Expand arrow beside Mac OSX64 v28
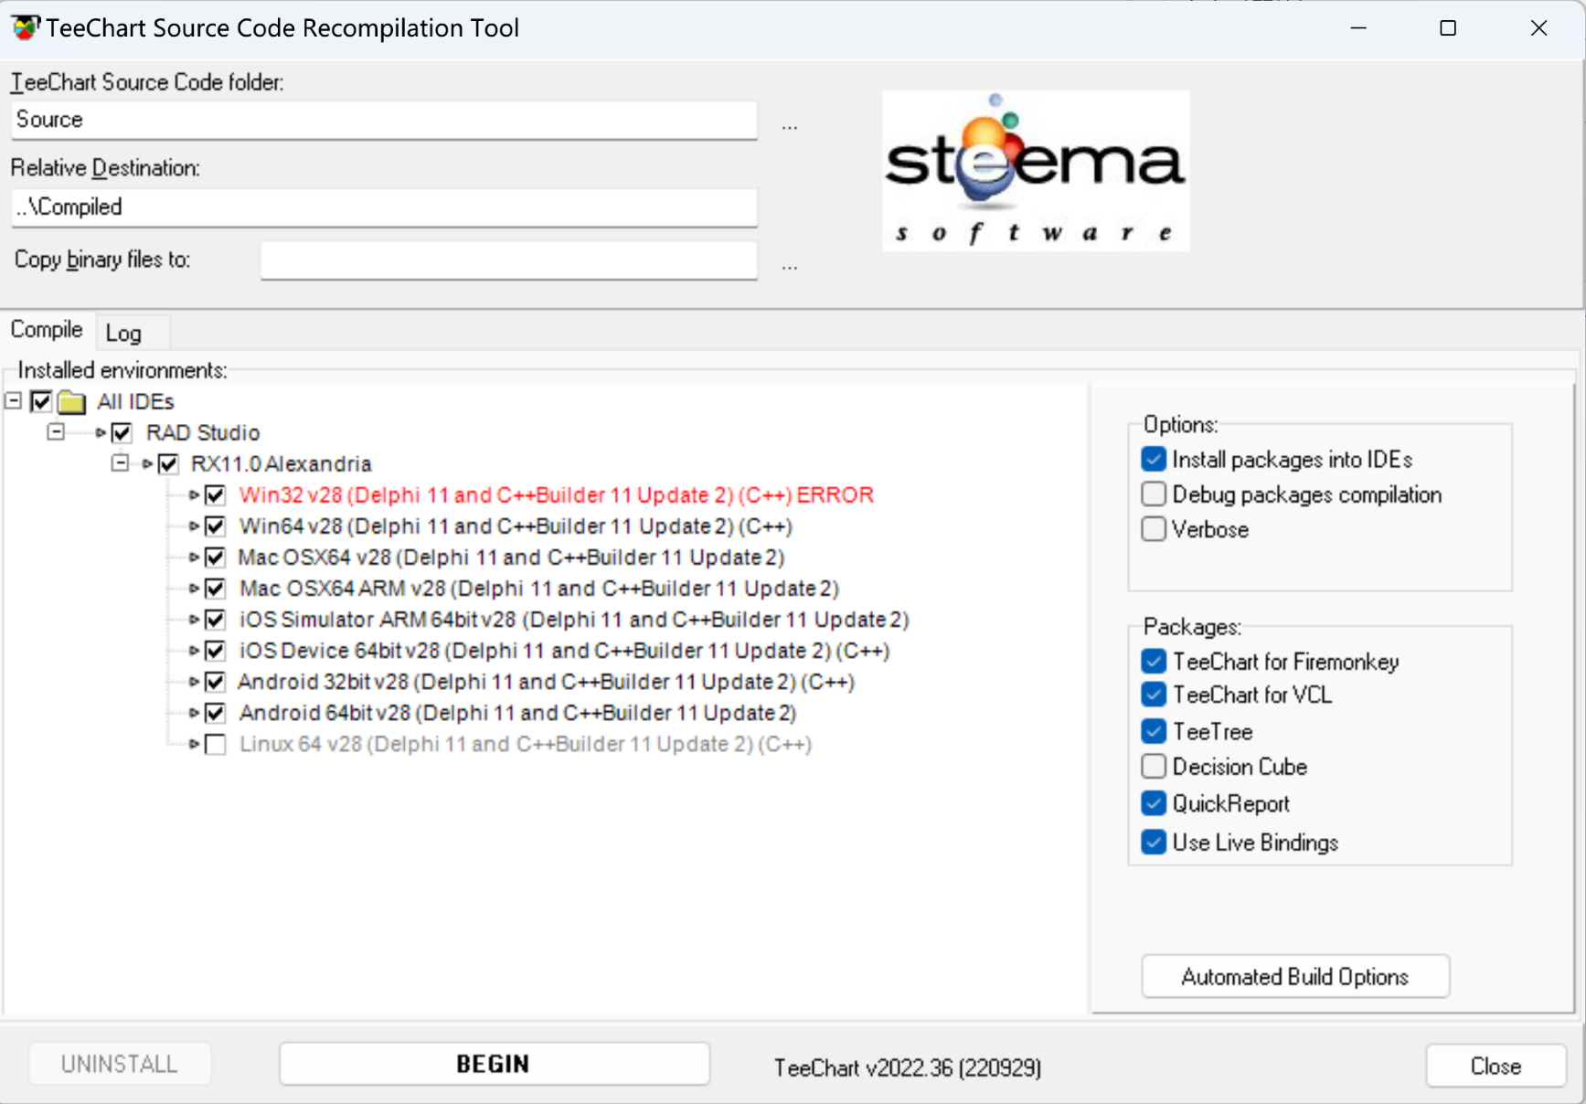This screenshot has height=1104, width=1586. tap(194, 557)
